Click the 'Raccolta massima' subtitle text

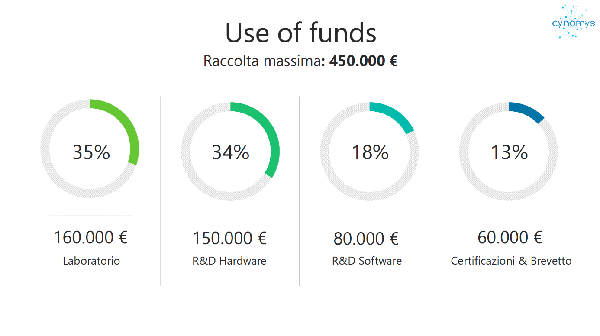coord(262,61)
